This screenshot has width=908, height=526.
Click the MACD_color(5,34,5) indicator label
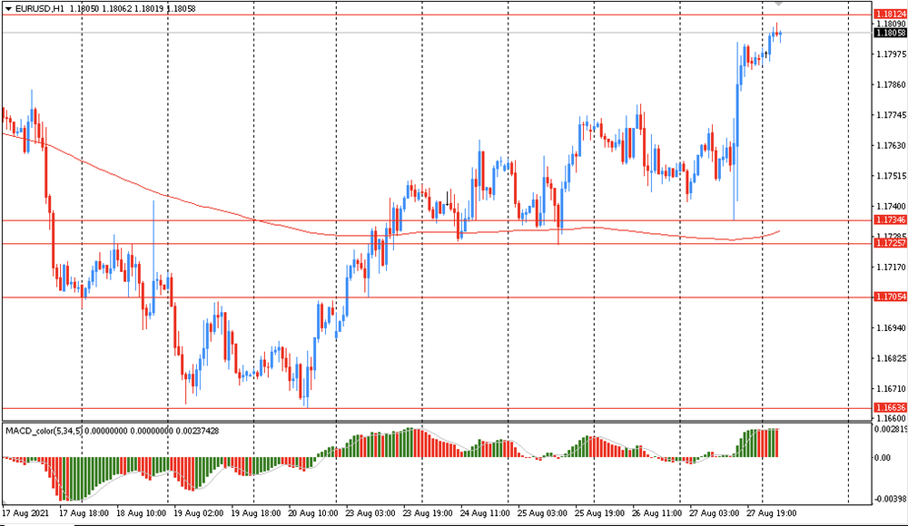pos(44,431)
